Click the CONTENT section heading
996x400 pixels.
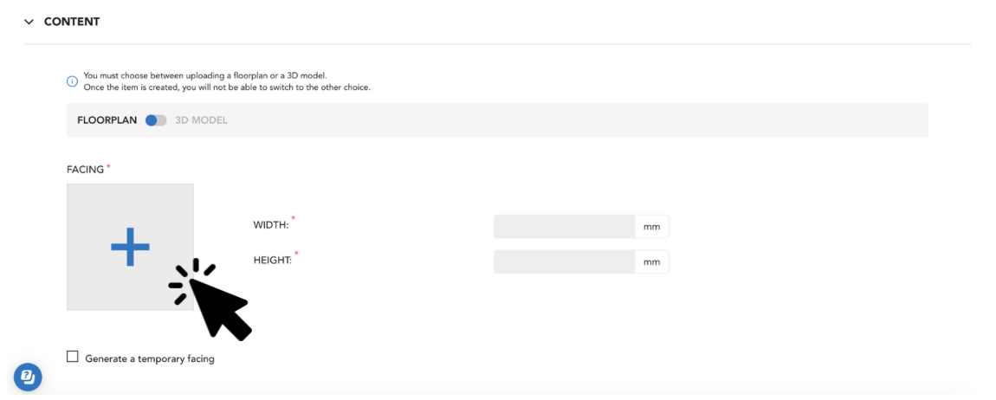pos(72,22)
